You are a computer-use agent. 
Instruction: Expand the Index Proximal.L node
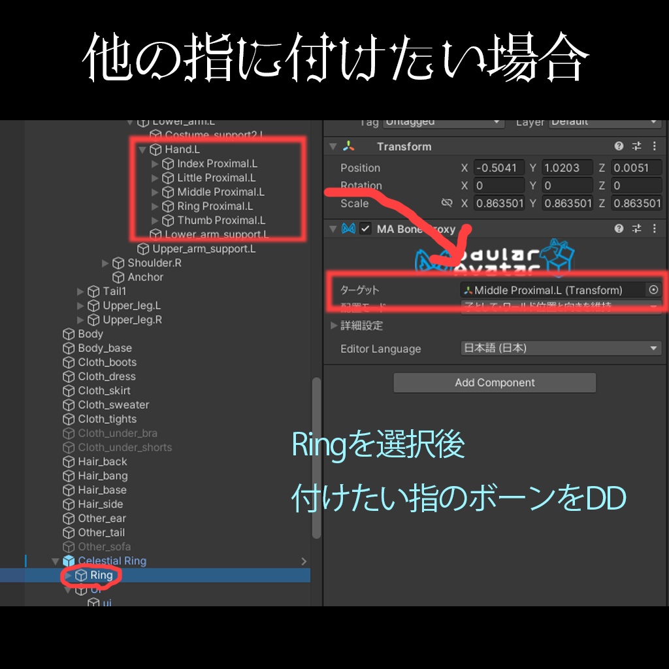[x=155, y=164]
